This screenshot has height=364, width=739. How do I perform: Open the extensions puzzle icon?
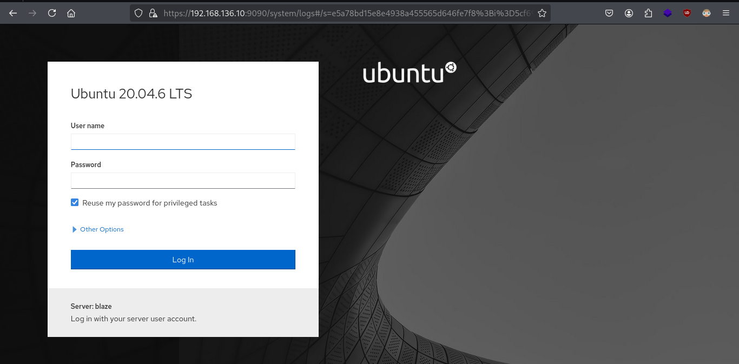point(648,13)
